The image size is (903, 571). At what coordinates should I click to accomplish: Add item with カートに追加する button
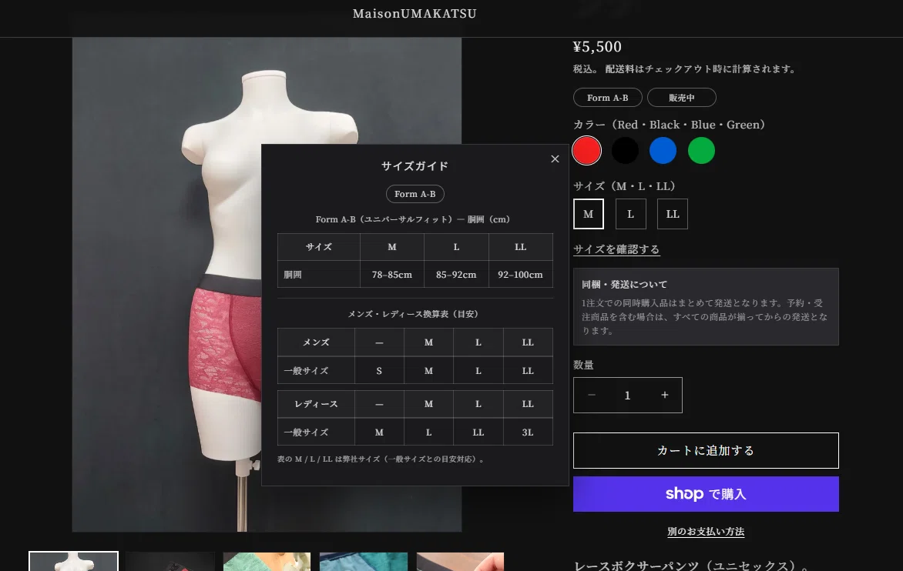706,450
